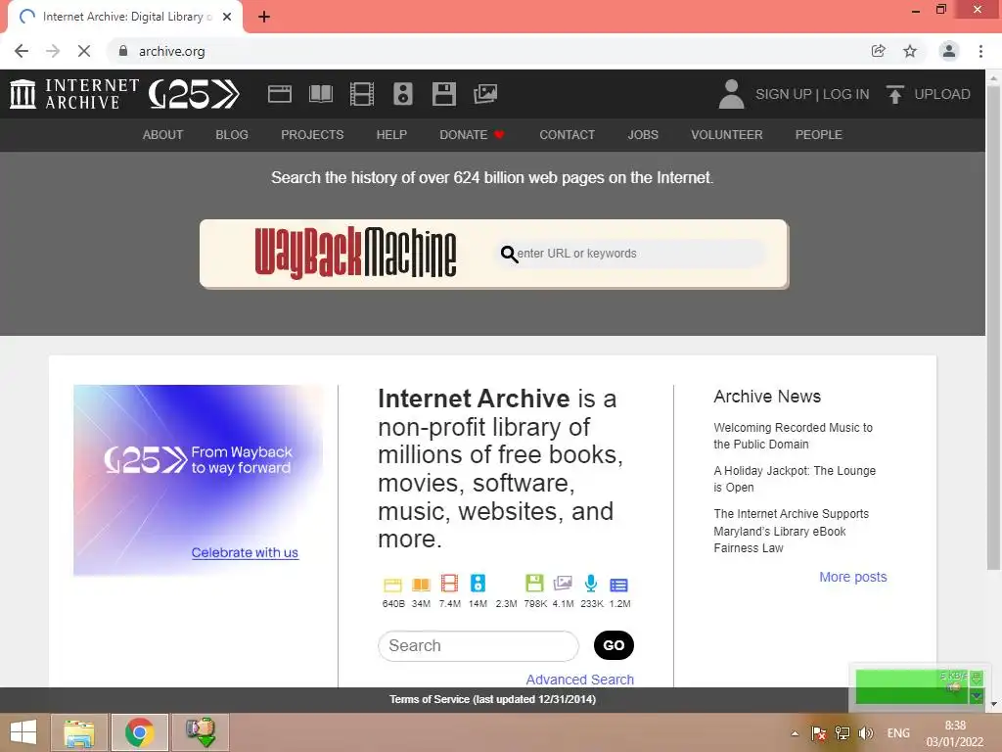Open the Video film strip icon in the header
This screenshot has height=752, width=1002.
tap(362, 94)
